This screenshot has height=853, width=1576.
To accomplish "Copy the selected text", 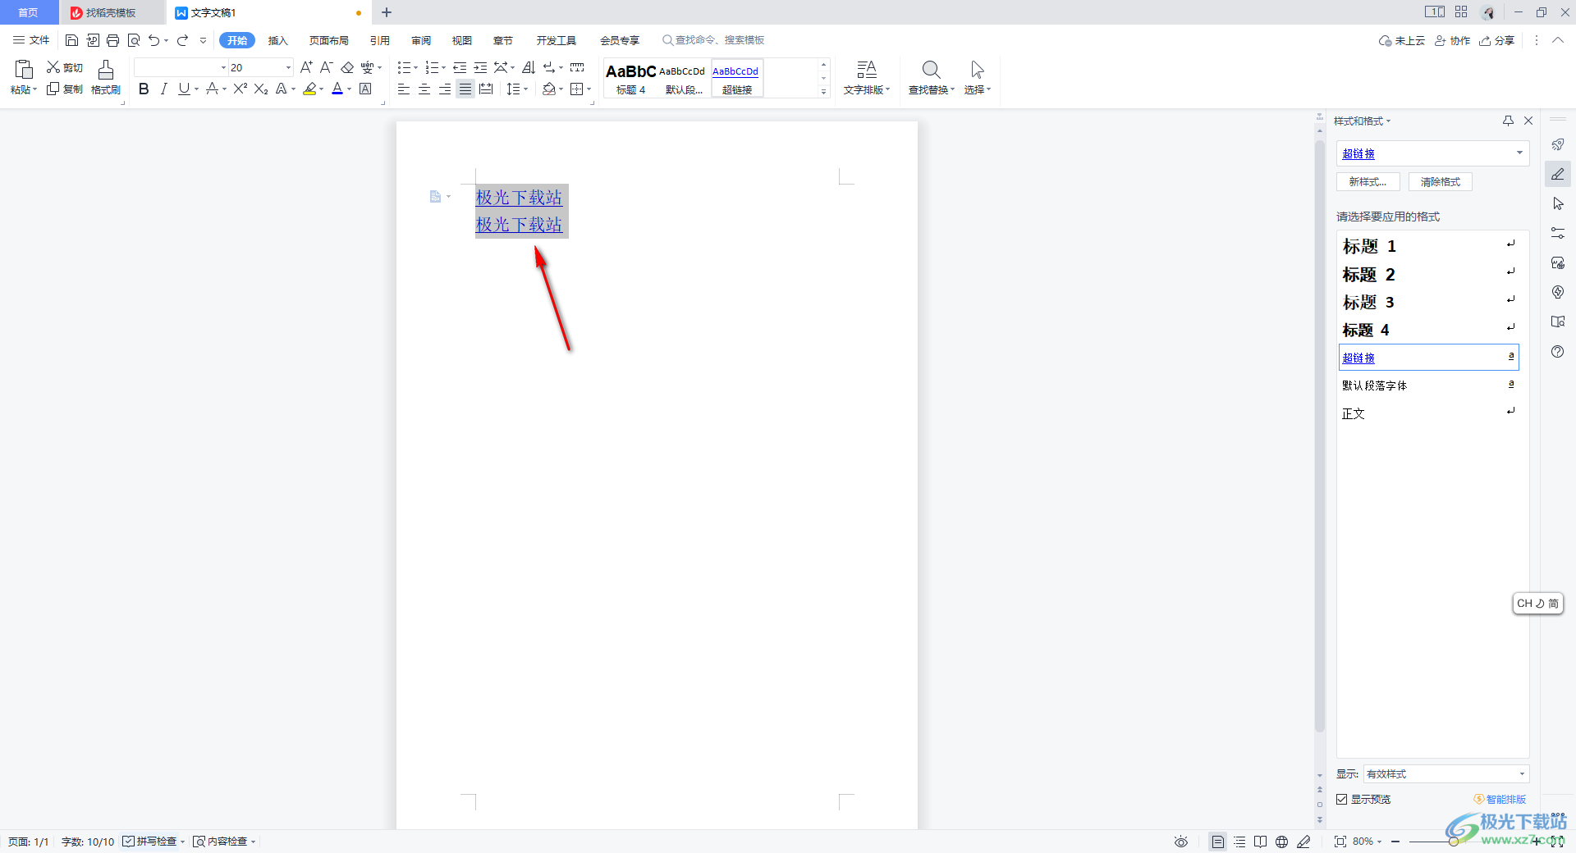I will (65, 89).
